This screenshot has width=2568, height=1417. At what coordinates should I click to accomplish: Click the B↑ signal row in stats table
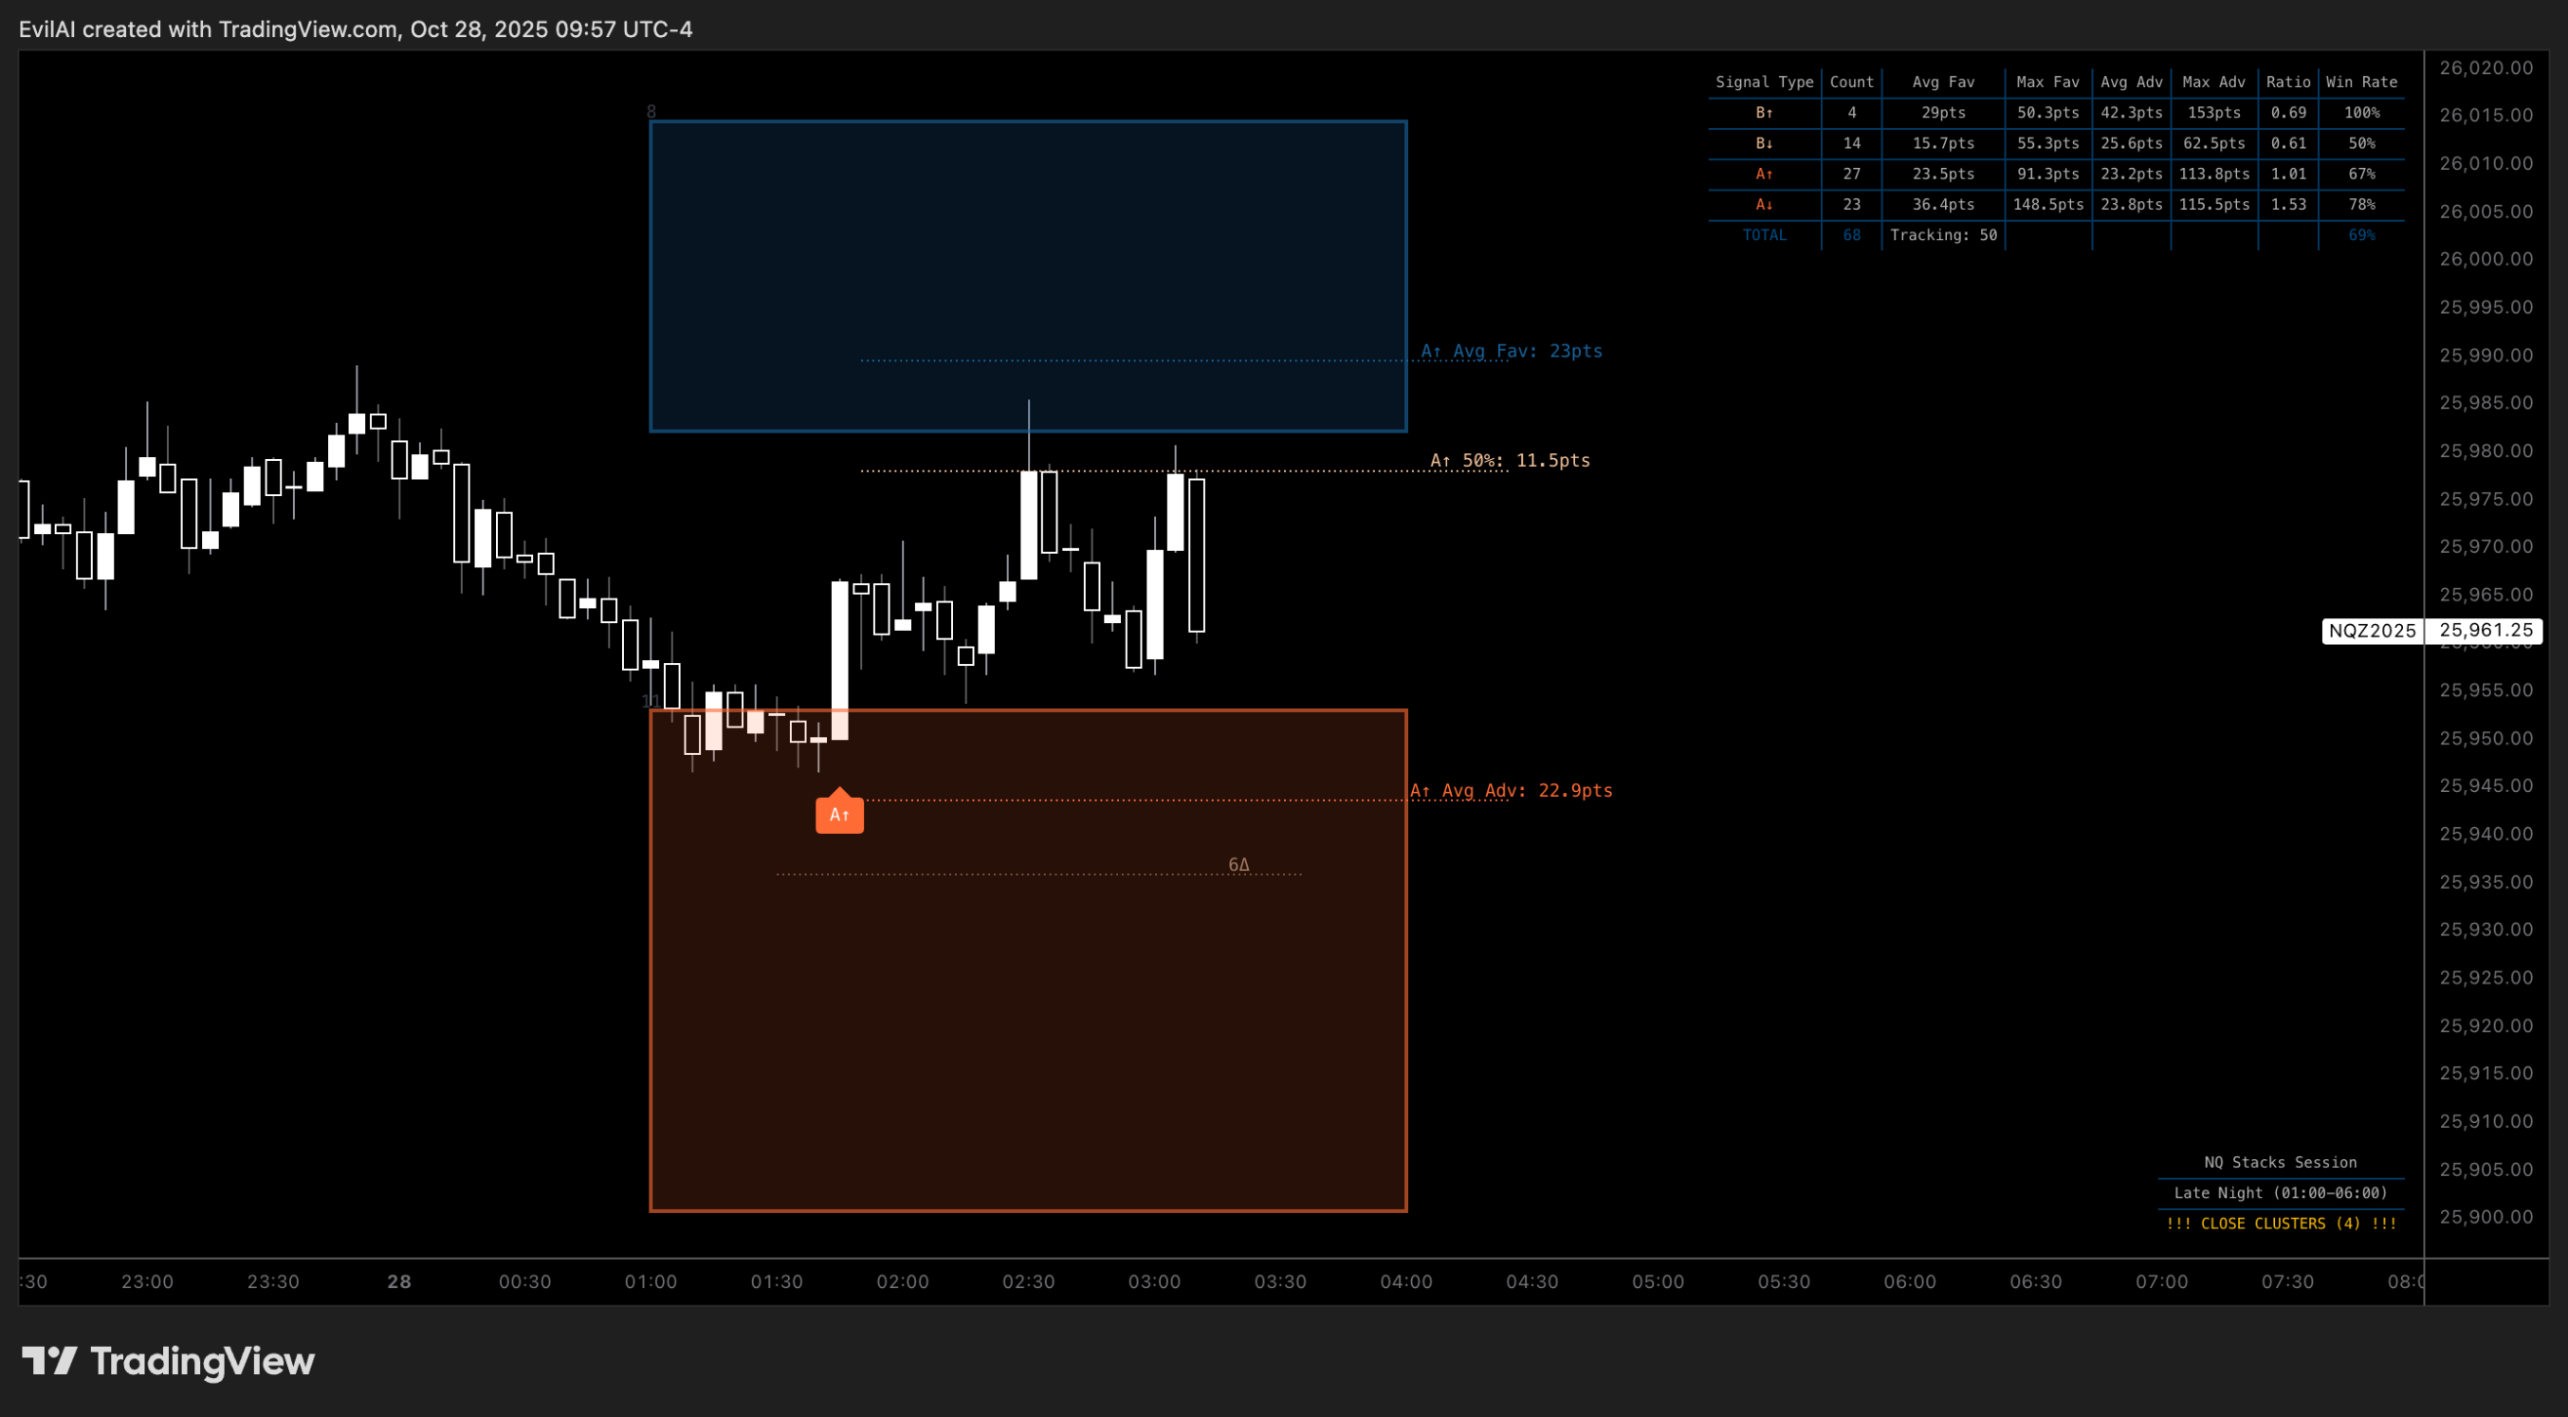click(x=1765, y=113)
